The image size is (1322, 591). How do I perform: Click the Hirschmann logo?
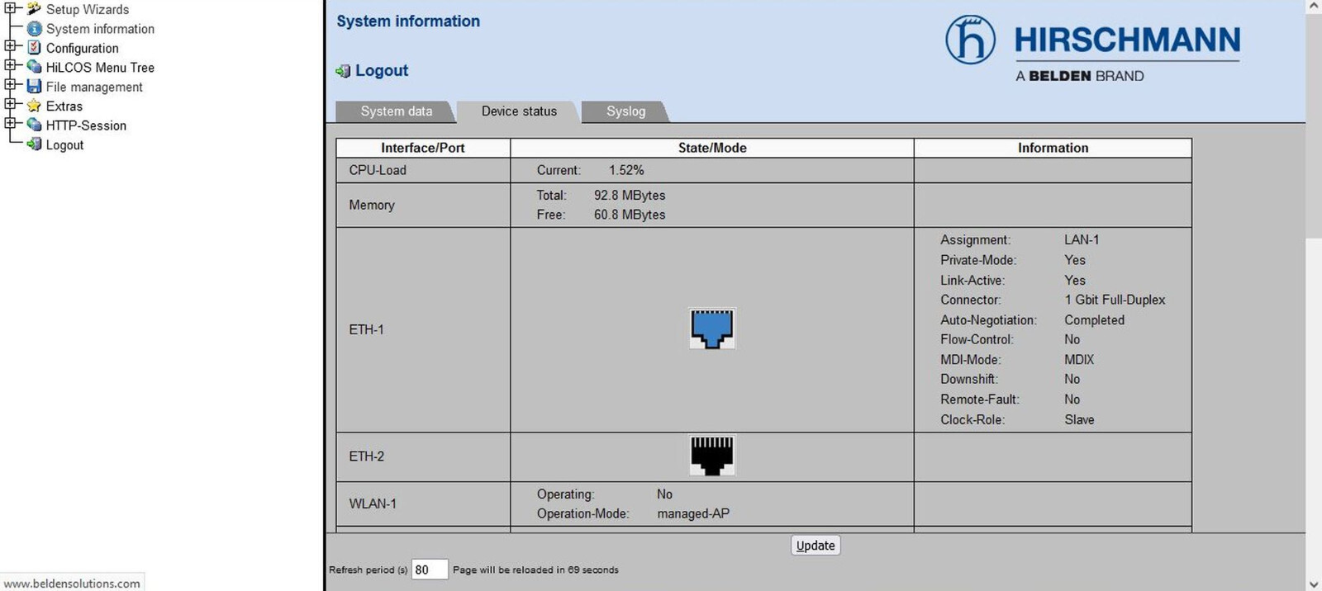point(1092,48)
